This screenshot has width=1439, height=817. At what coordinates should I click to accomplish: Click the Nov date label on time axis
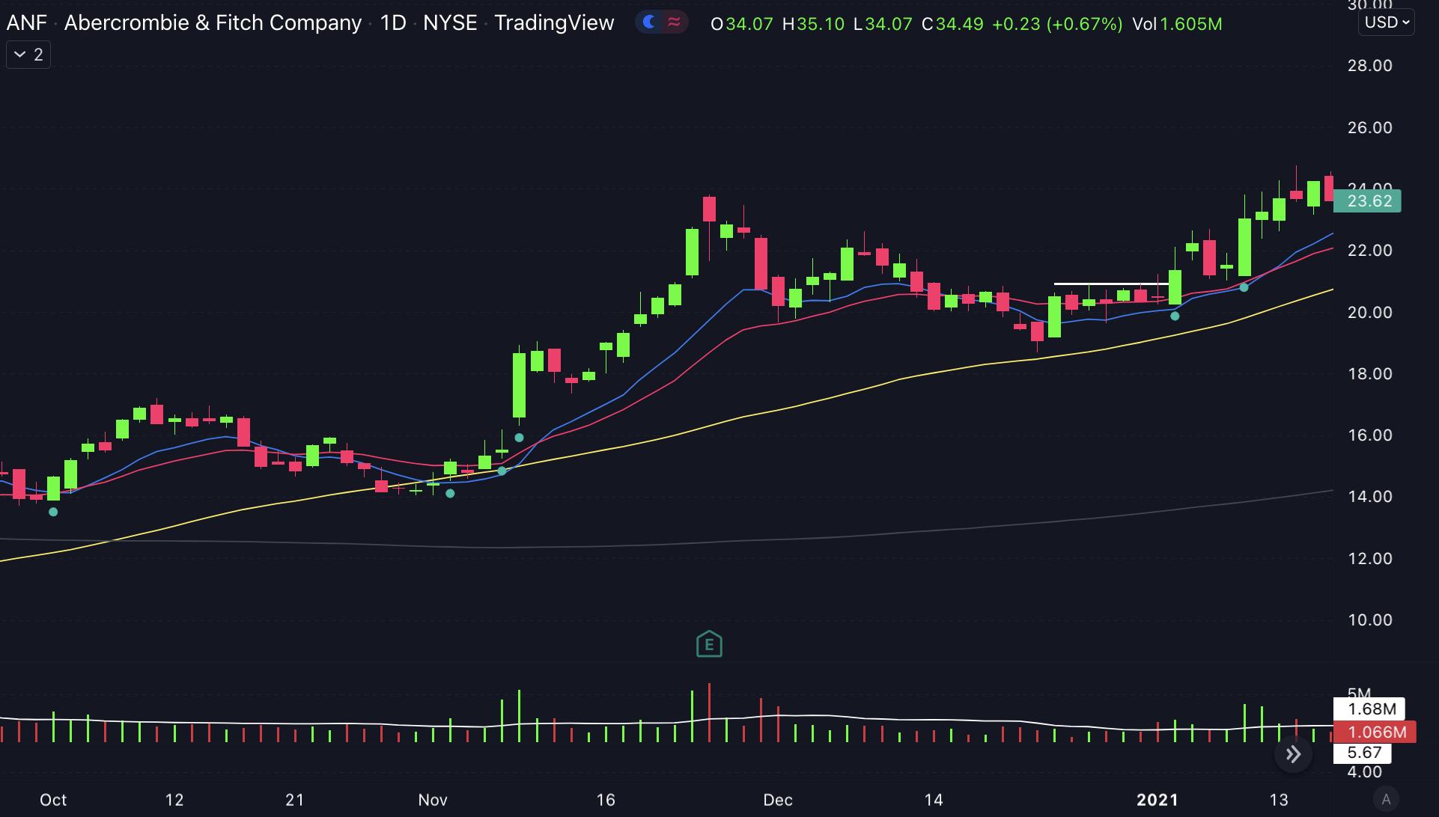(433, 800)
